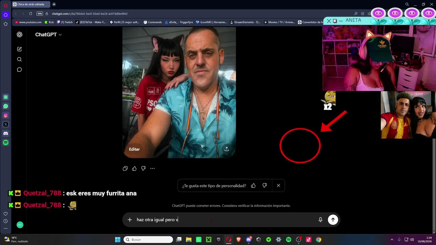This screenshot has width=436, height=245.
Task: Open Discord in Opera sidebar
Action: [x=5, y=133]
